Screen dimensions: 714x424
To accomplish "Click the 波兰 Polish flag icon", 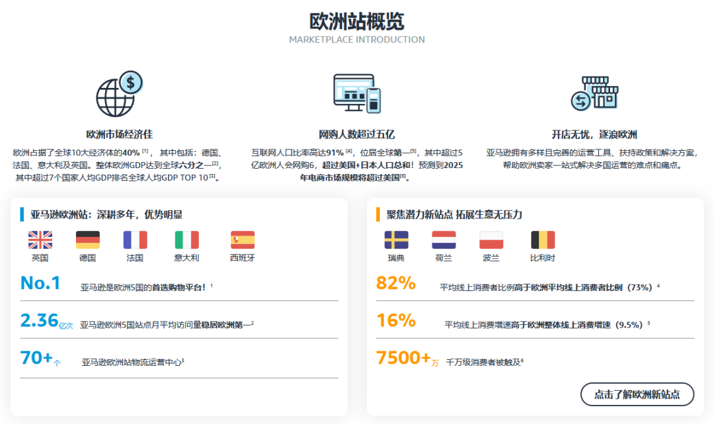I will tap(492, 239).
